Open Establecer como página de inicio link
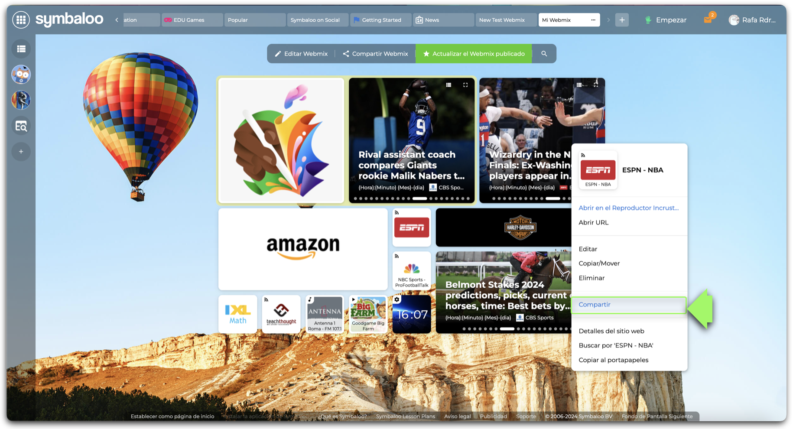793x429 pixels. point(172,416)
